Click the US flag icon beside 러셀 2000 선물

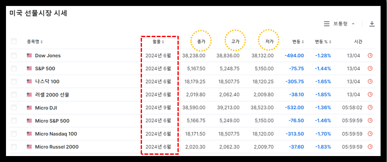click(x=30, y=95)
